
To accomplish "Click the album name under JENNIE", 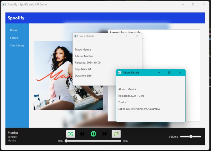I will [x=12, y=140].
